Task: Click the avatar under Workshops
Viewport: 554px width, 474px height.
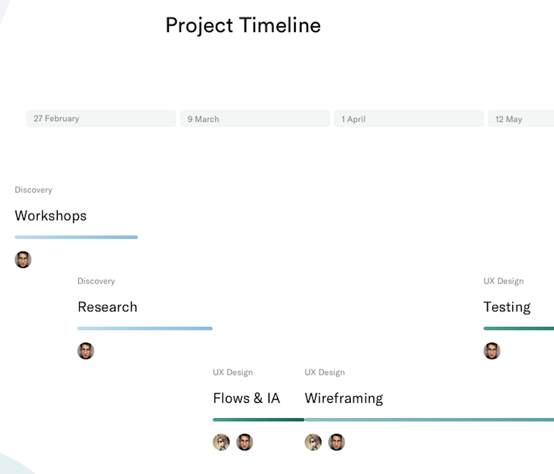Action: 23,260
